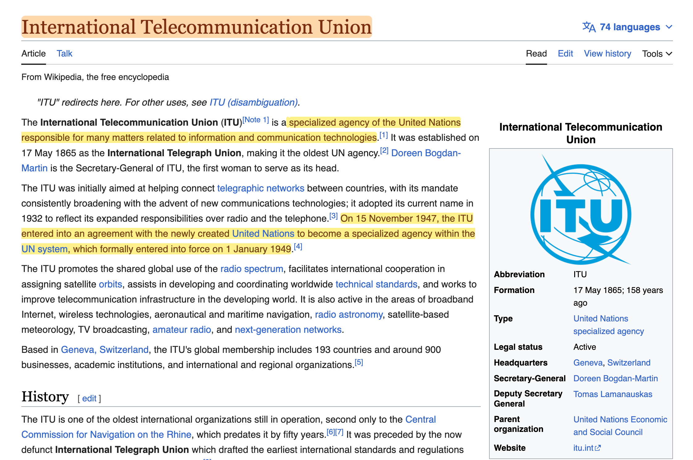
Task: Follow the ITU (disambiguation) link
Action: (x=254, y=102)
